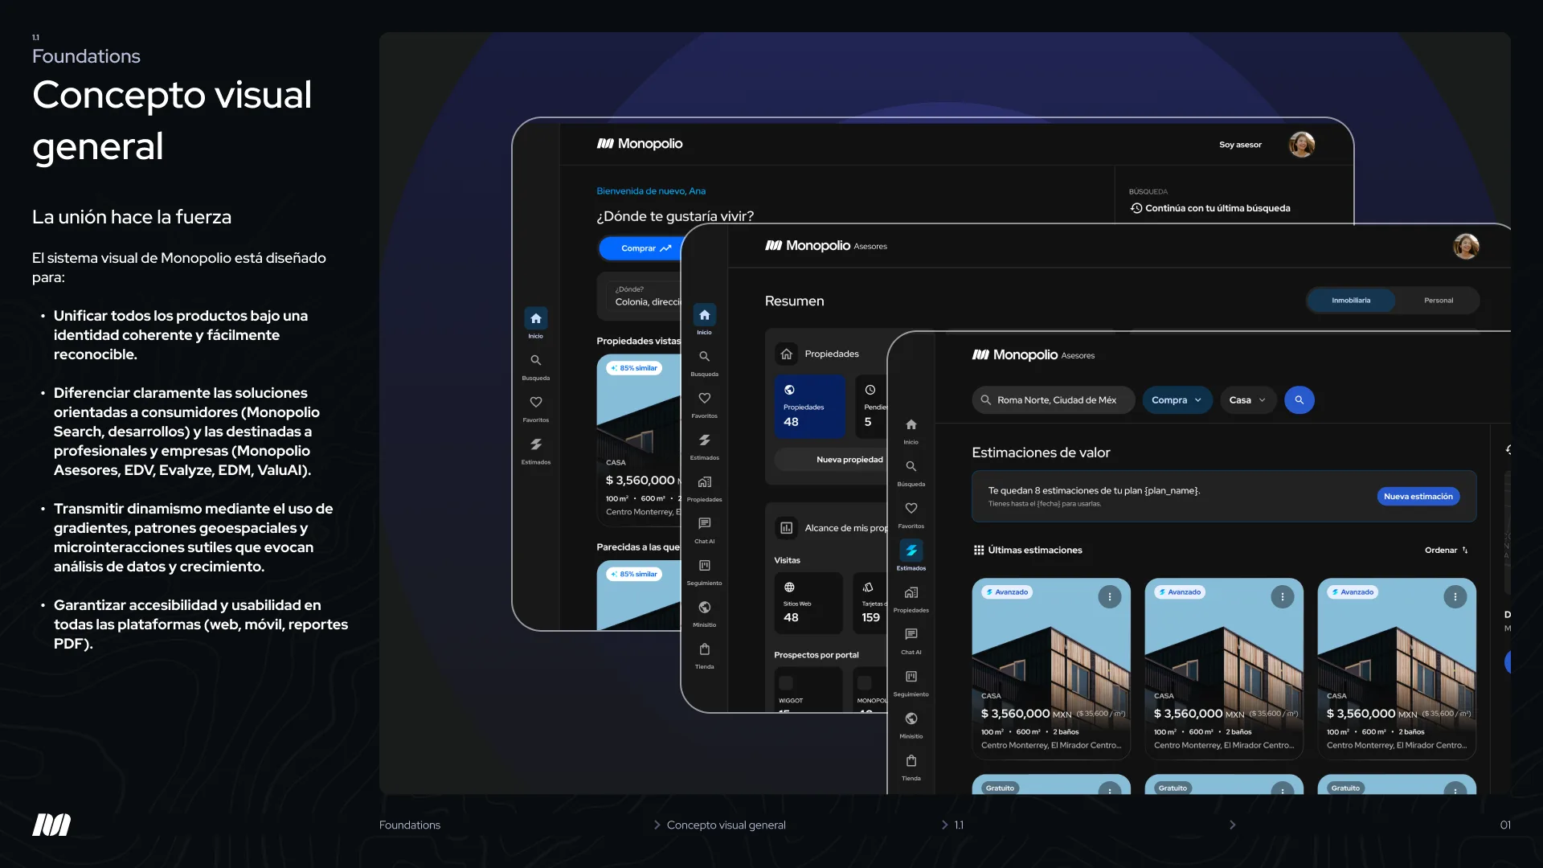
Task: Click the user avatar in the Resumen window
Action: point(1466,246)
